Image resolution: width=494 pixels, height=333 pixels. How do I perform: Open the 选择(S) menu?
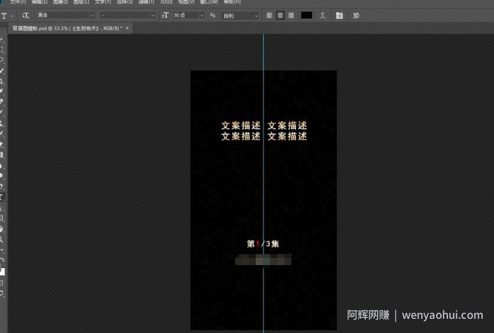coord(125,2)
